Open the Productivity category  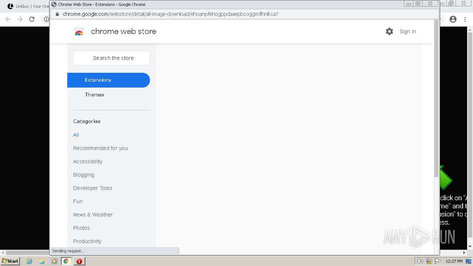point(87,241)
